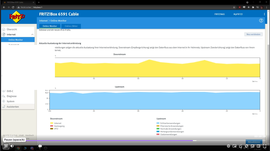
Task: Click the Priorisierte Anwendungen legend label
Action: tap(172, 126)
